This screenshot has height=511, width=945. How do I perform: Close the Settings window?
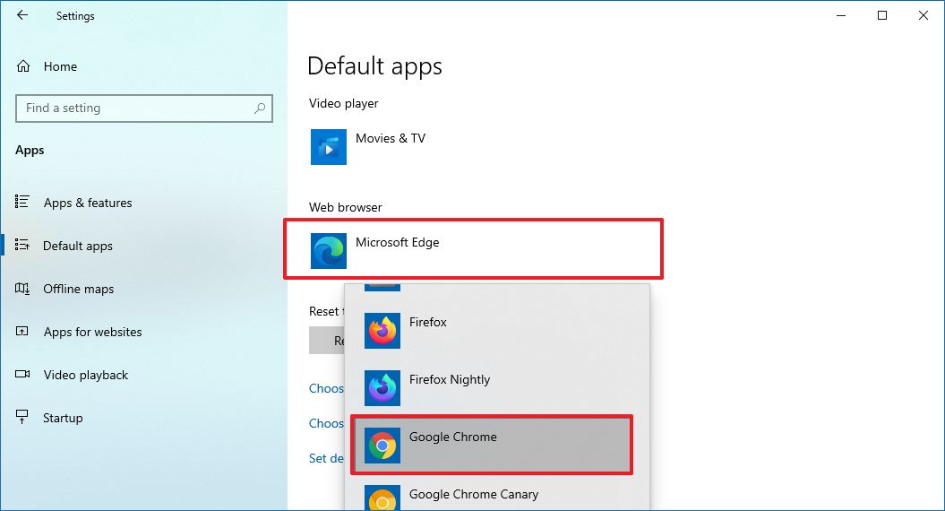click(x=924, y=15)
